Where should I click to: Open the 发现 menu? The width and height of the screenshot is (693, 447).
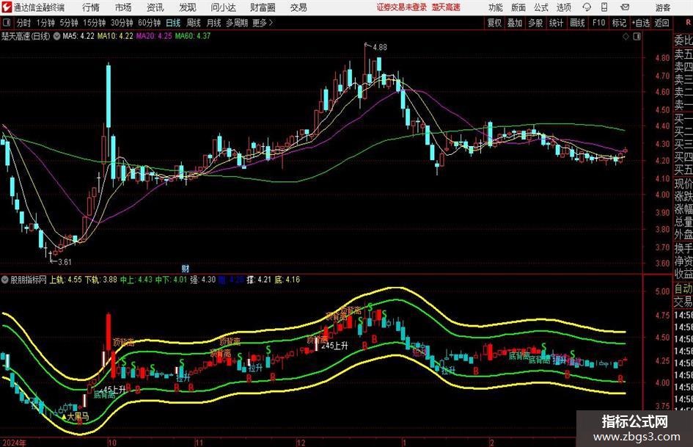coord(188,7)
